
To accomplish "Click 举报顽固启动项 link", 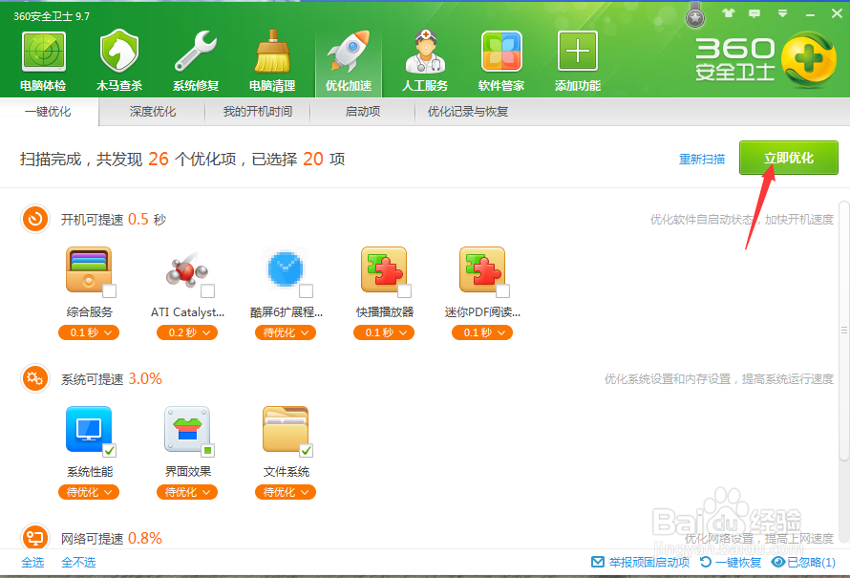I will point(640,563).
